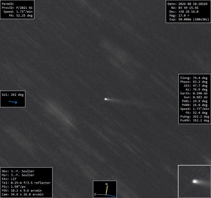
Task: Click the 'PABB: 16.8 deg' line
Action: point(195,105)
